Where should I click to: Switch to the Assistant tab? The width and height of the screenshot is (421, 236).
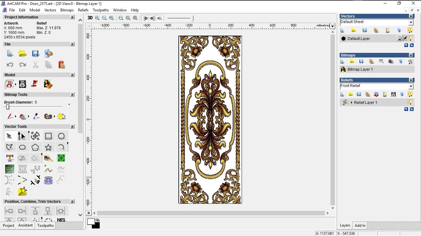coord(25,225)
